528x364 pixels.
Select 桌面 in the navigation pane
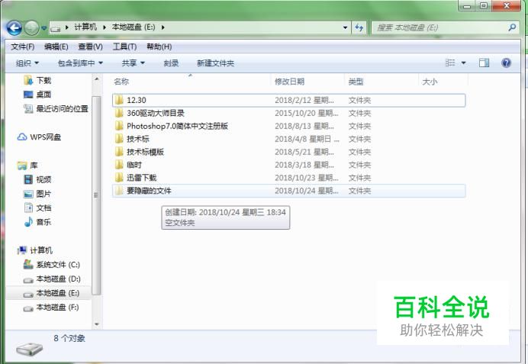pyautogui.click(x=37, y=95)
